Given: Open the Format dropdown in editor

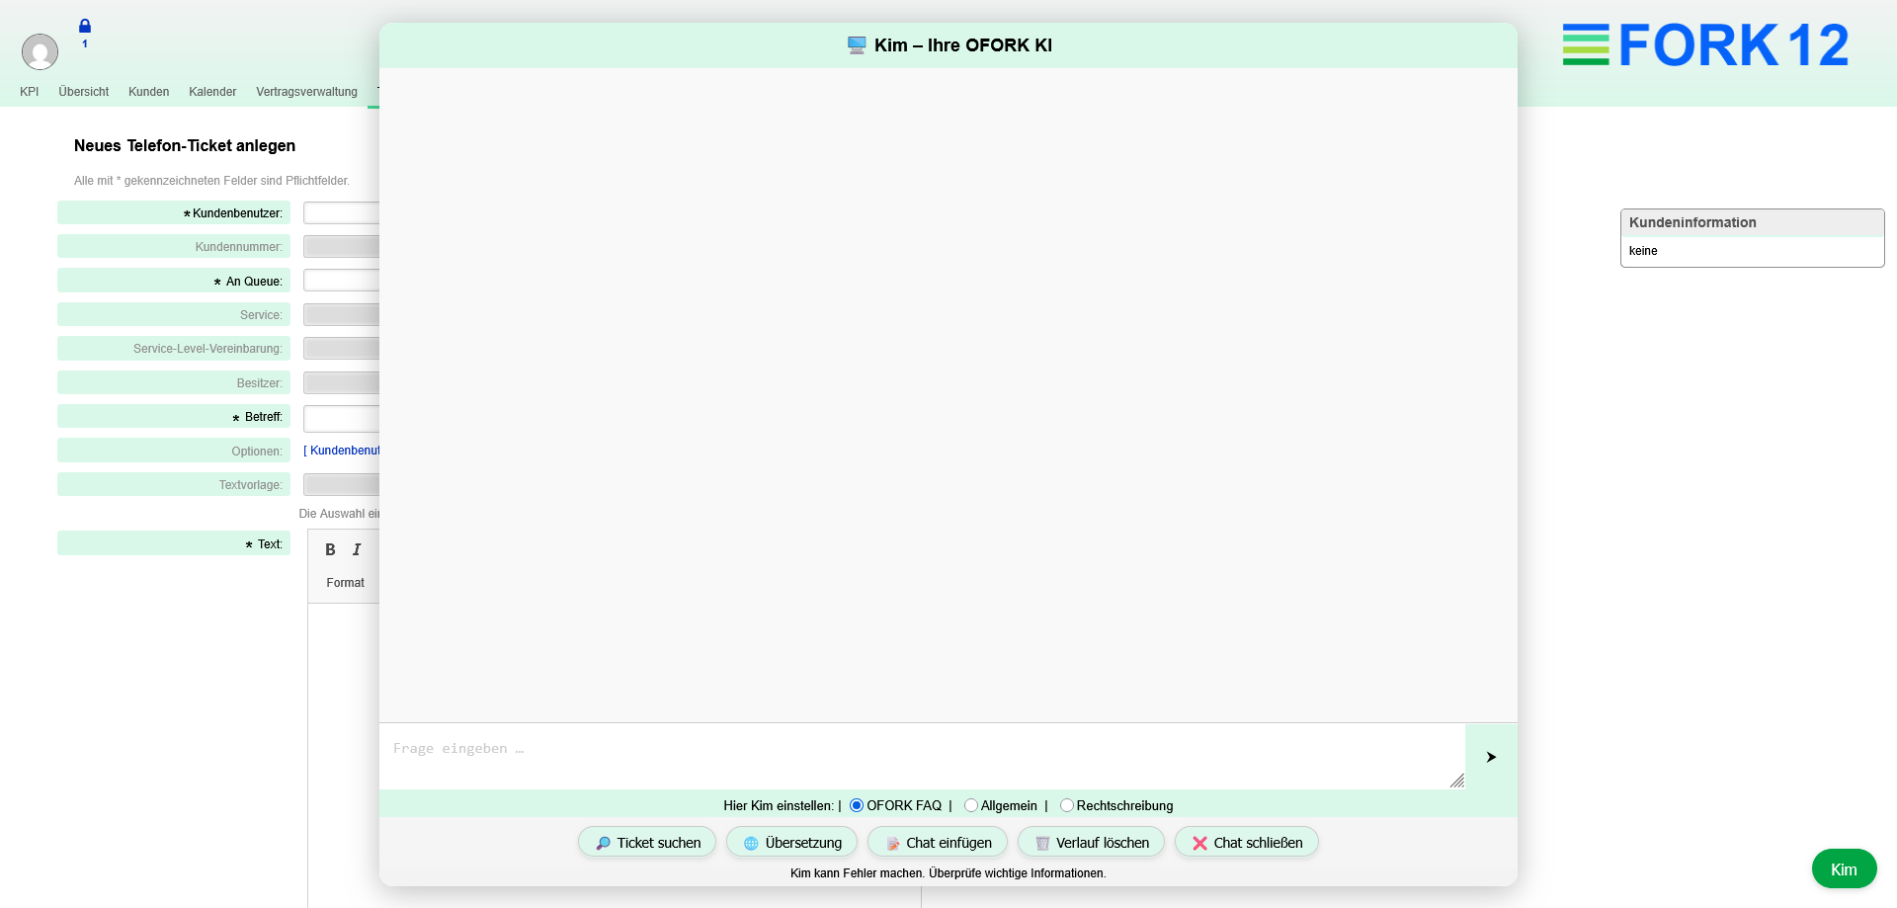Looking at the screenshot, I should click(x=346, y=583).
